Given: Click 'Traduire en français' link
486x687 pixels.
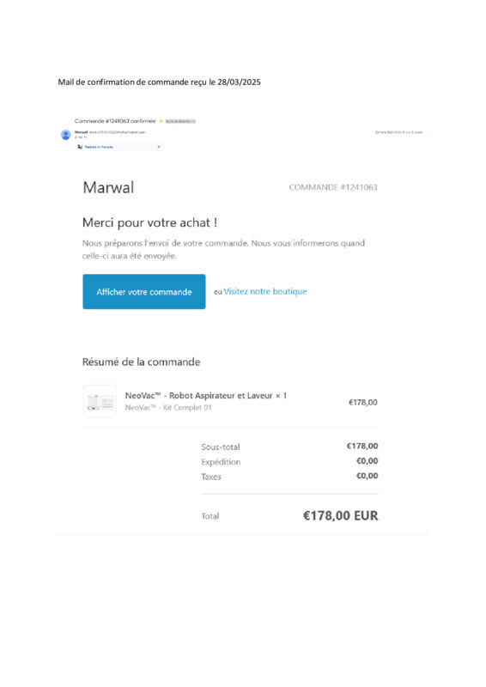Looking at the screenshot, I should [x=99, y=147].
